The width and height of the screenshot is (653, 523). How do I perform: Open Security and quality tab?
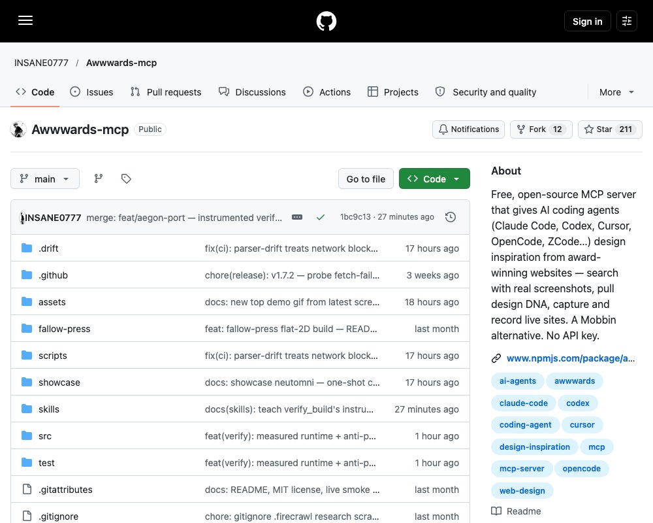[x=486, y=92]
